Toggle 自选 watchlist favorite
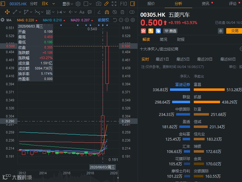The height and width of the screenshot is (182, 242). pyautogui.click(x=170, y=31)
